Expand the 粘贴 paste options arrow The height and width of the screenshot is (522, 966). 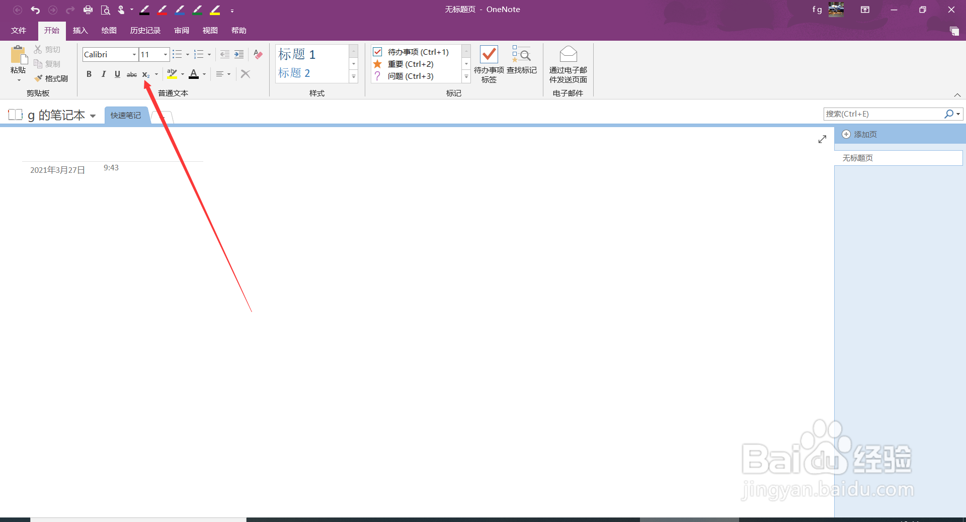(x=19, y=80)
